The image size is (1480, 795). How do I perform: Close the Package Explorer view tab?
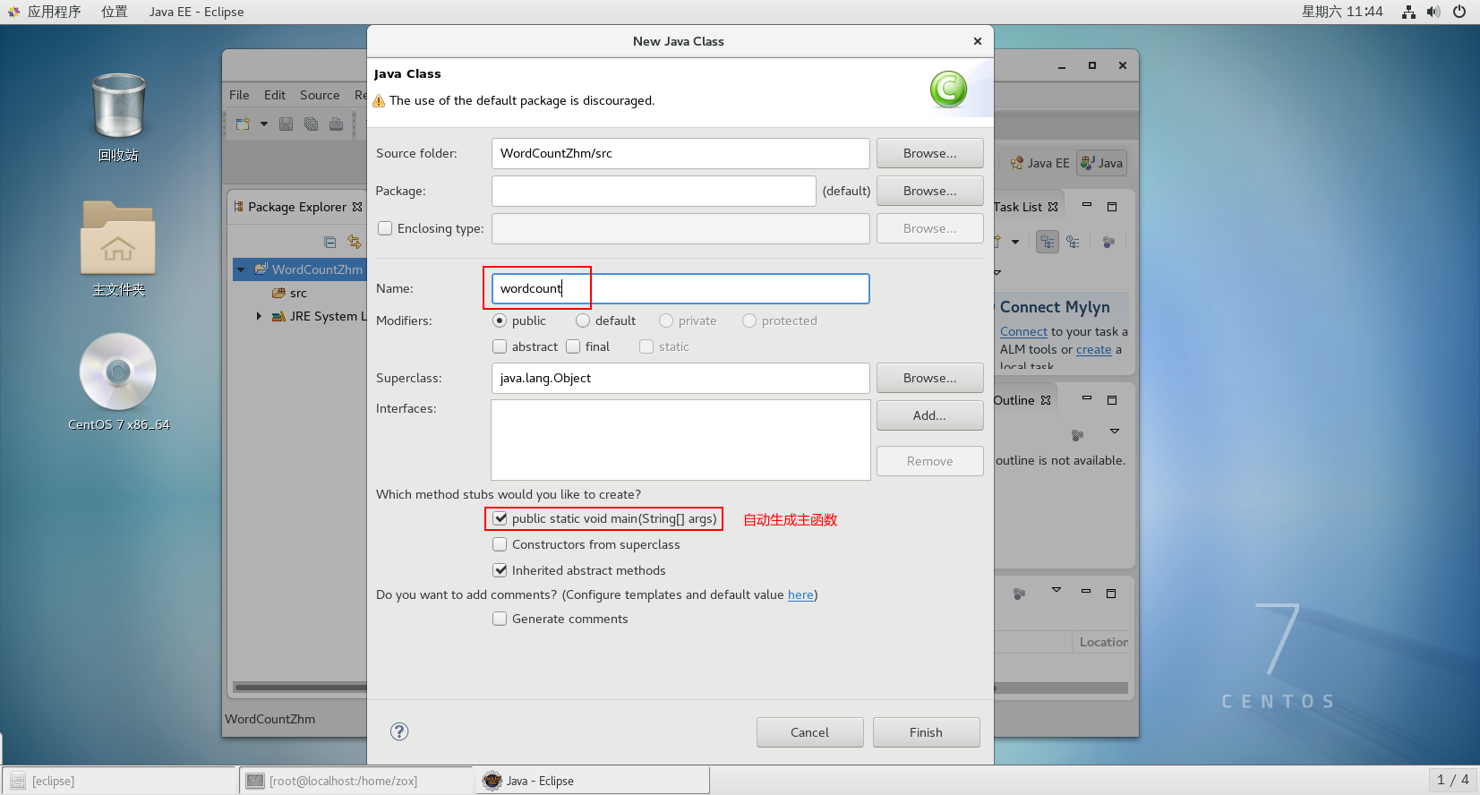[357, 207]
